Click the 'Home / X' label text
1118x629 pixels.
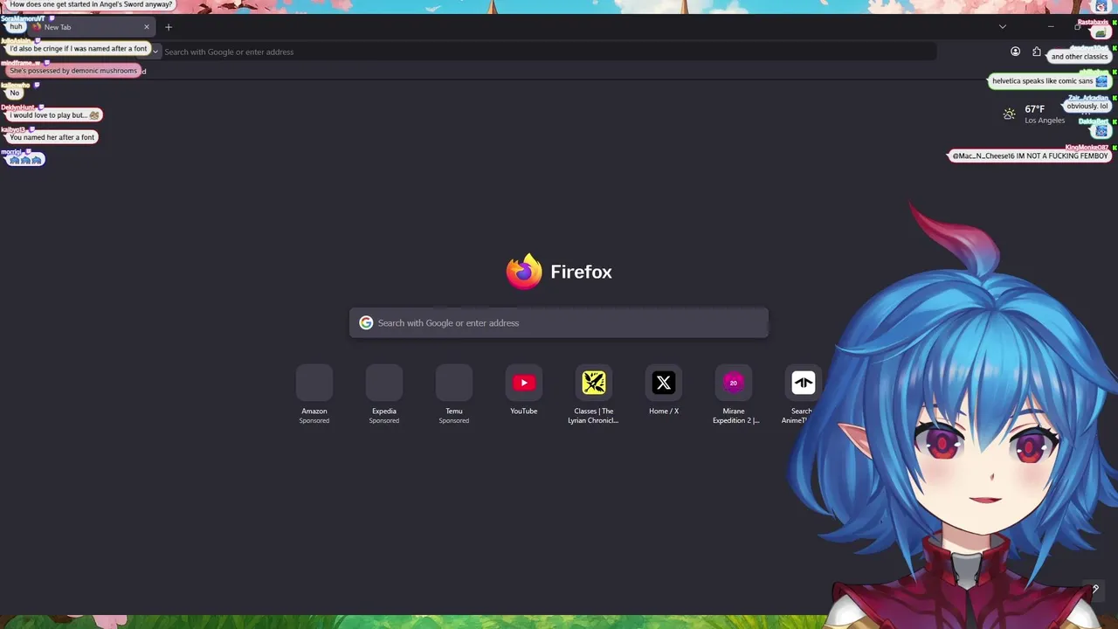pos(664,411)
